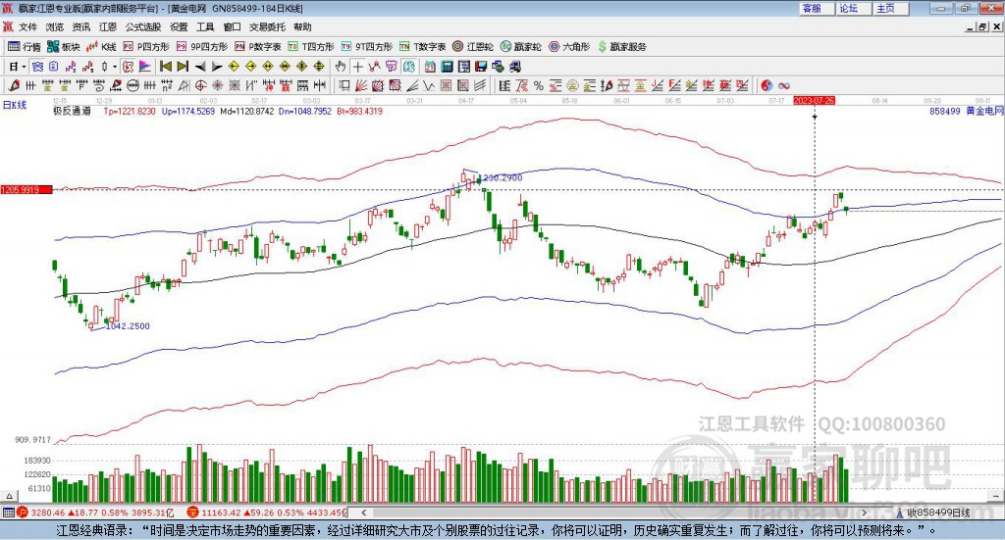Step chart left with black left arrow
The image size is (1005, 540).
click(200, 67)
